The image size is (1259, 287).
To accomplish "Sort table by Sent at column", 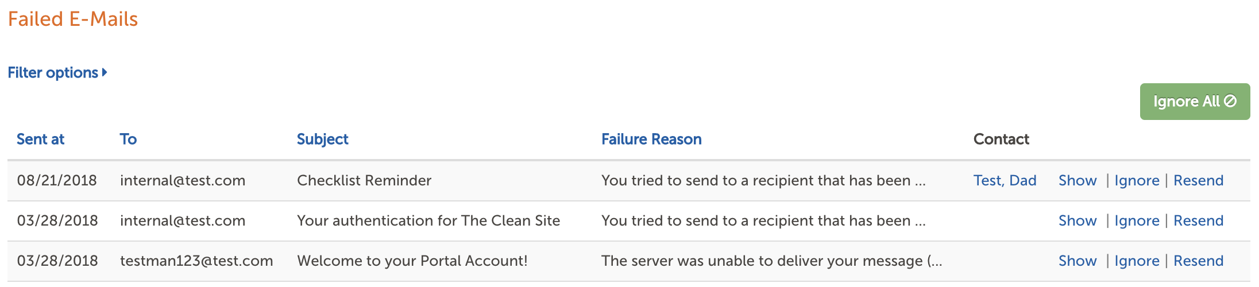I will [40, 139].
